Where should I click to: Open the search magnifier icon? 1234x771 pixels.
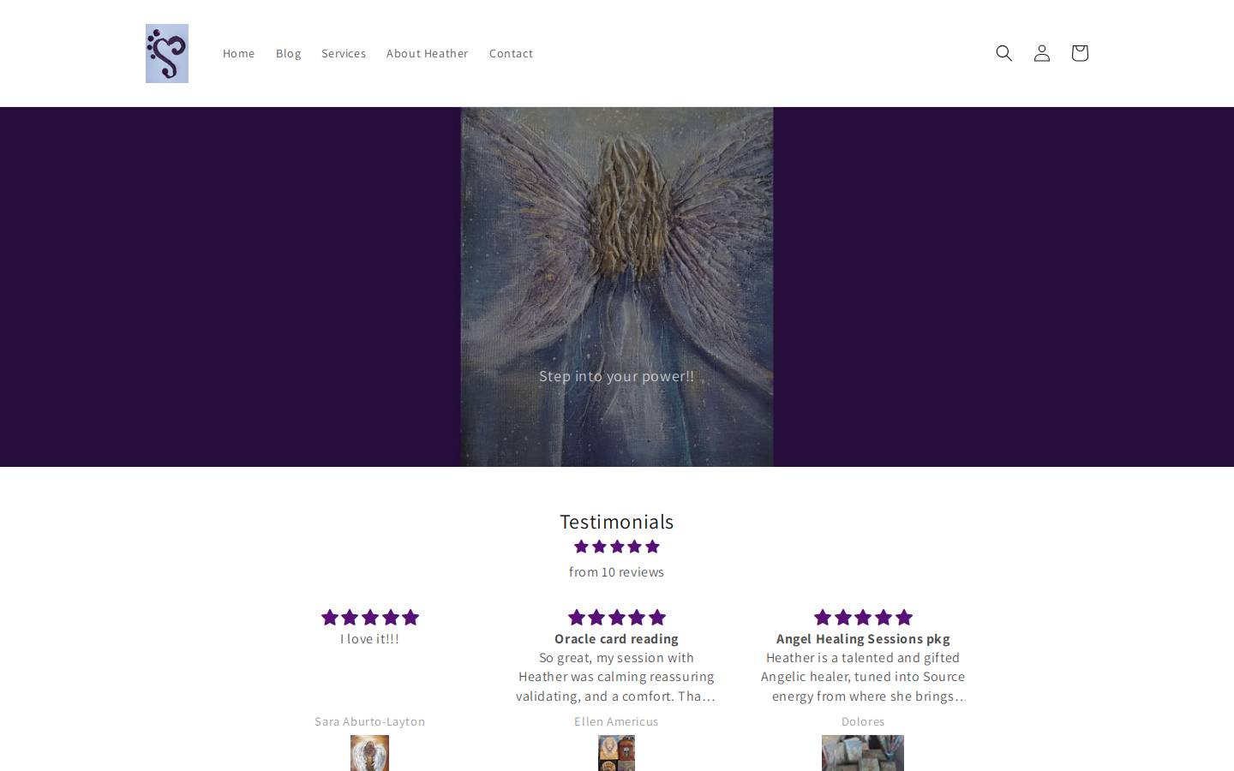pos(1004,53)
